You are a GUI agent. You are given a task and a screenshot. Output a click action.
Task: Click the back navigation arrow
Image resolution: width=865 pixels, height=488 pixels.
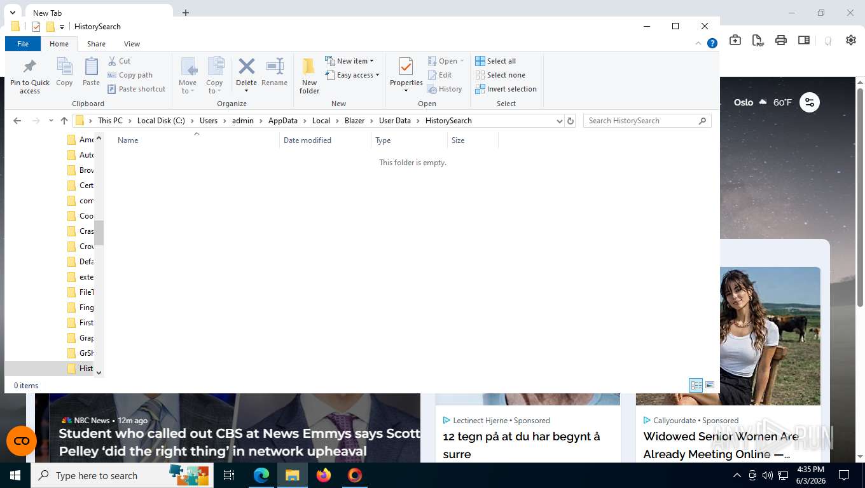pos(17,121)
